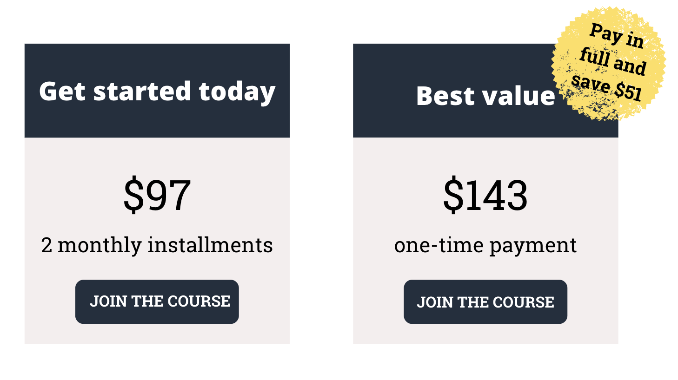Click the word "installments" in the left card
Screen dimensions: 678x380
click(210, 245)
